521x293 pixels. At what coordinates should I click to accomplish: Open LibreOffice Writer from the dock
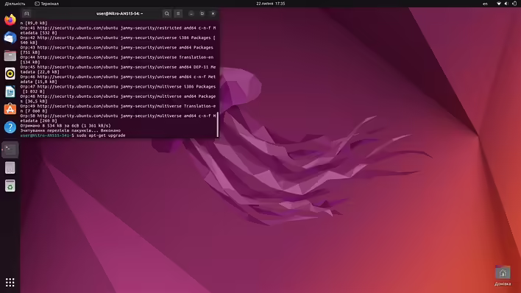coord(10,91)
